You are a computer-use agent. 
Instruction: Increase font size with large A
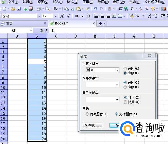pyautogui.click(x=62, y=16)
